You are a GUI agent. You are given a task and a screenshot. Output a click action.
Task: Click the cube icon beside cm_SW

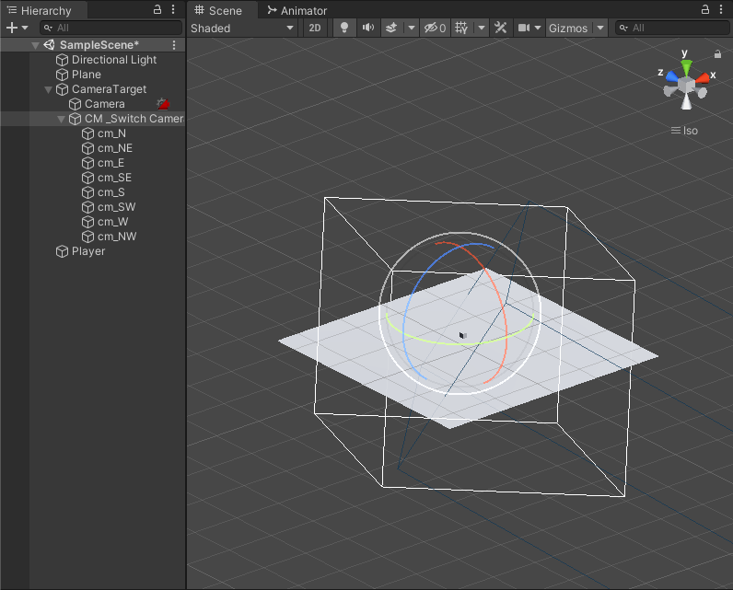[87, 207]
